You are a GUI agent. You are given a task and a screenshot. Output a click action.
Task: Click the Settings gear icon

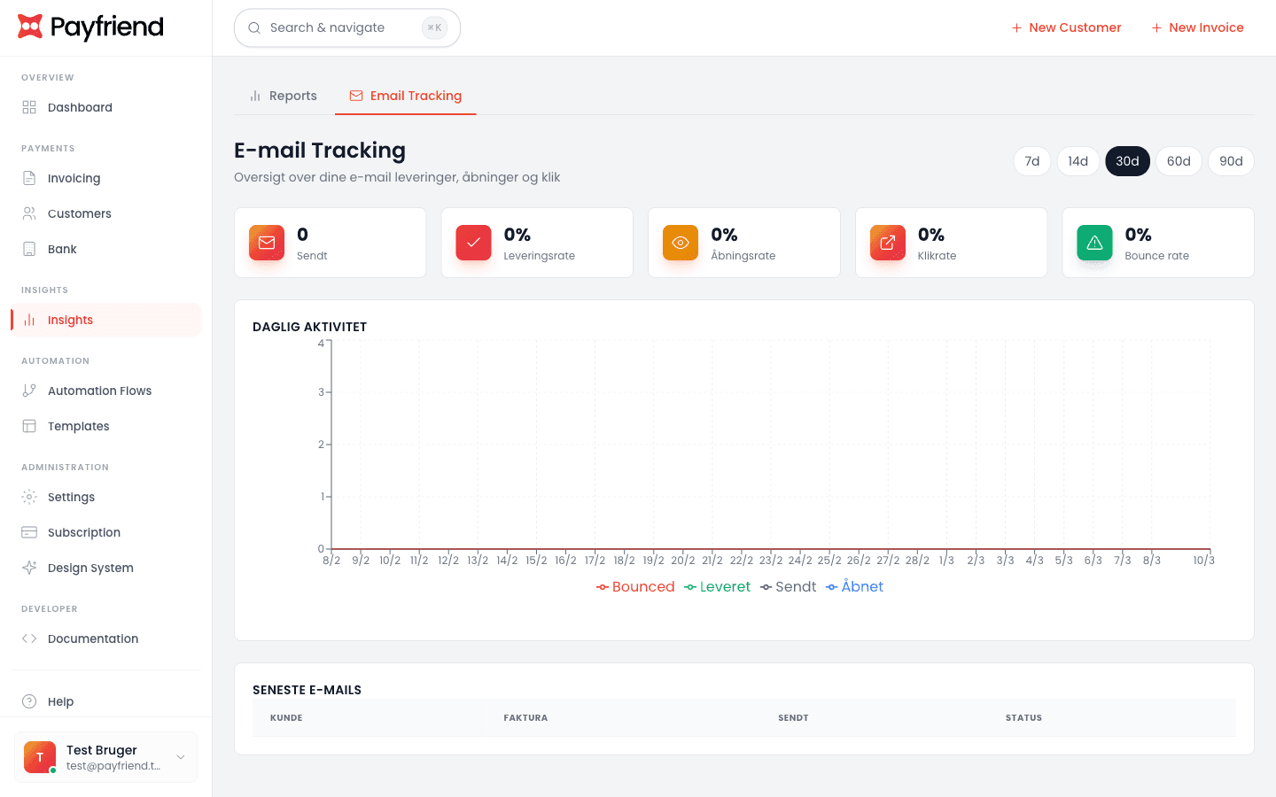pyautogui.click(x=29, y=497)
